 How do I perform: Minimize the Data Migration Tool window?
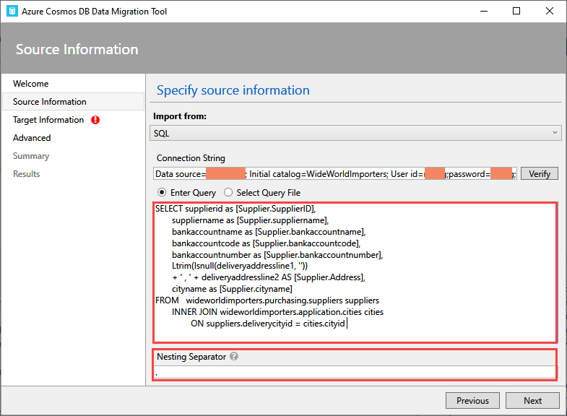point(483,12)
